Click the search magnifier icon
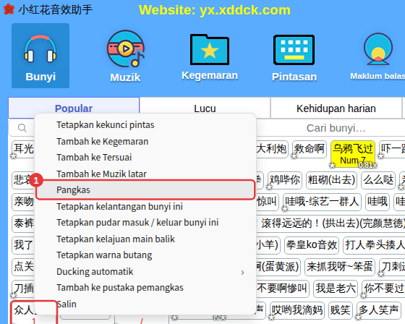 [22, 128]
